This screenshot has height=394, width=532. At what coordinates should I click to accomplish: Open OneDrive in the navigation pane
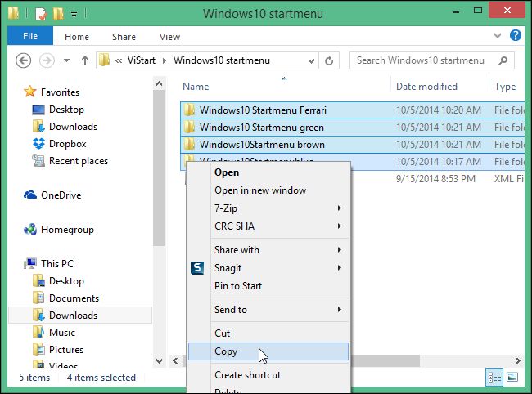pyautogui.click(x=52, y=195)
